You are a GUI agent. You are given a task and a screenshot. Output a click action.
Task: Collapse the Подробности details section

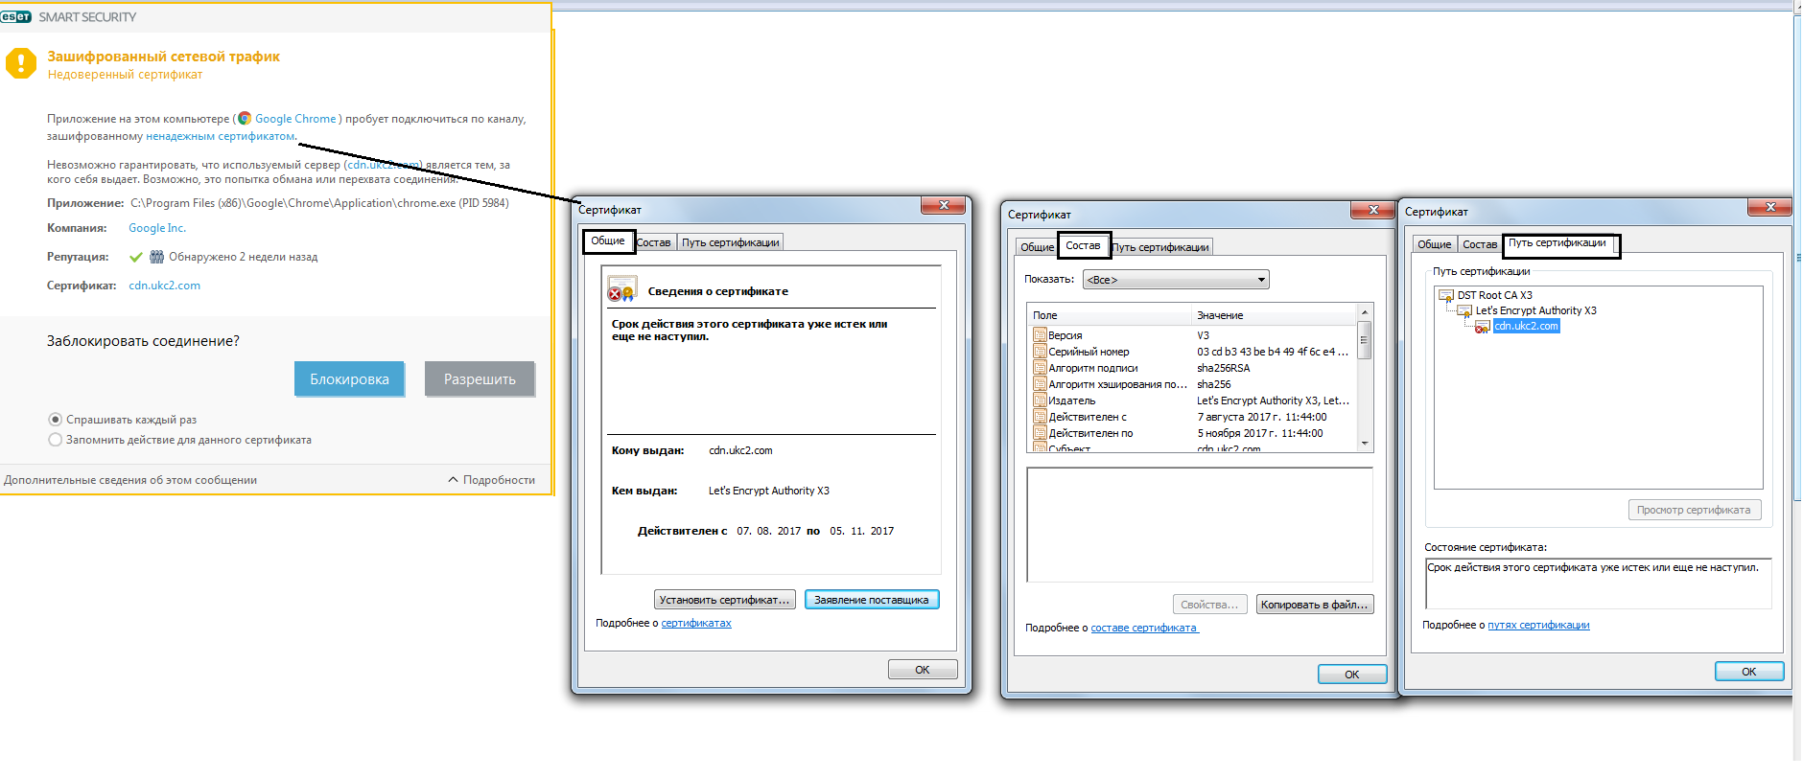(492, 480)
